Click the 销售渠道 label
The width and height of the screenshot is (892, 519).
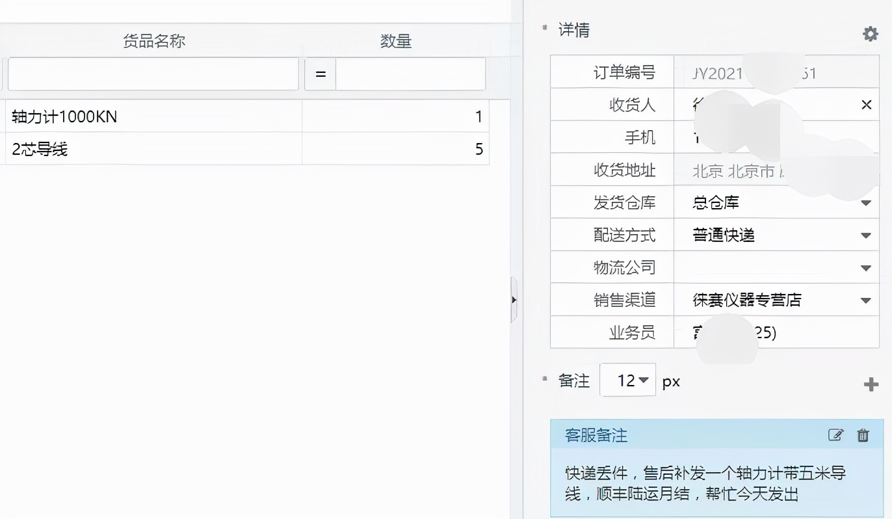point(624,300)
